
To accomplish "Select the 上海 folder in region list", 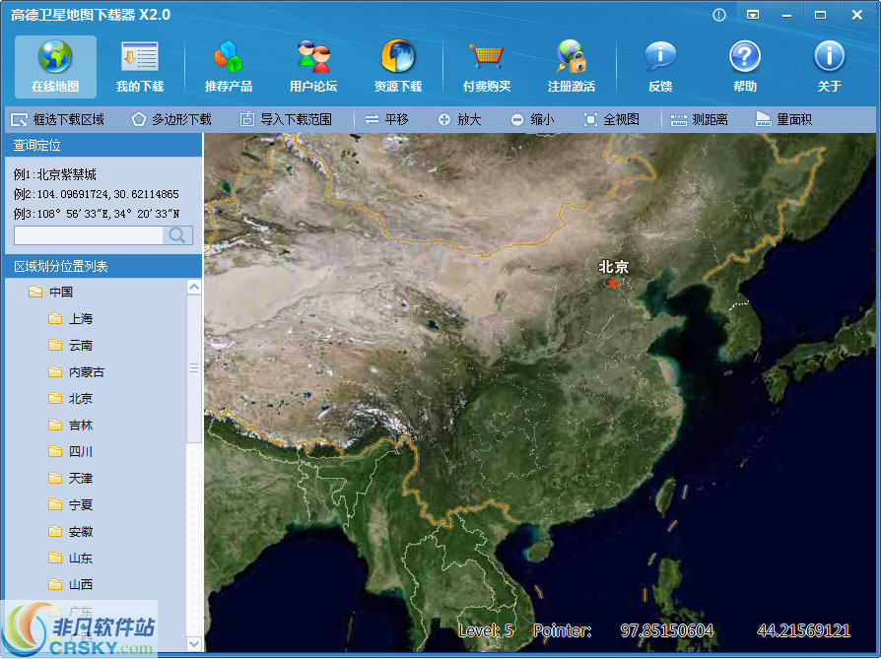I will (x=70, y=318).
